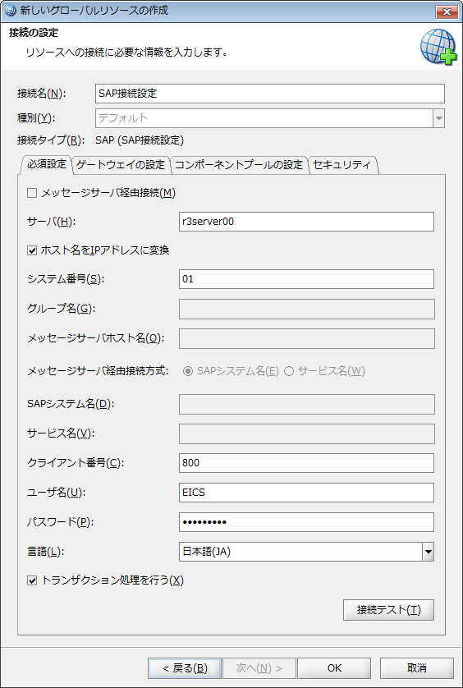Viewport: 463px width, 688px height.
Task: Click the パスワード masked input field
Action: coord(306,522)
